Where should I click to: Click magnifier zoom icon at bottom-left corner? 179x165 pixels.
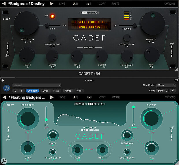[4, 161]
